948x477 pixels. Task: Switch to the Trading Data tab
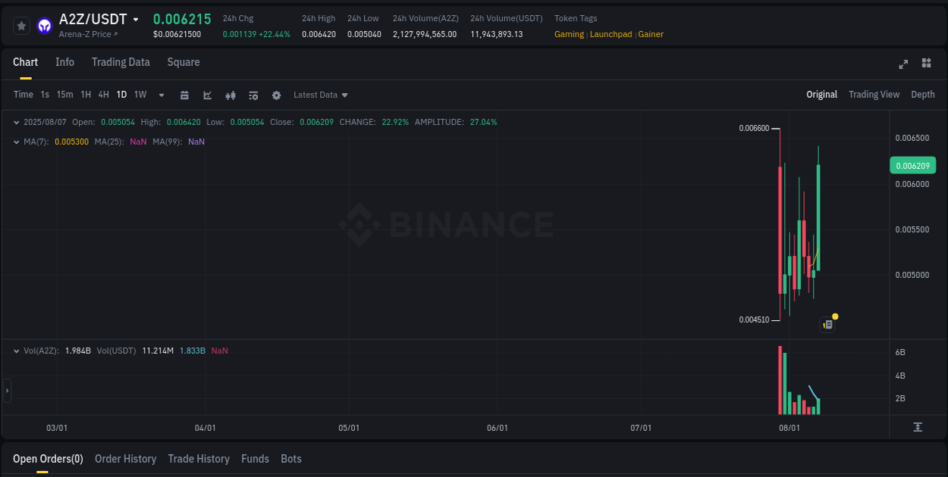point(121,62)
